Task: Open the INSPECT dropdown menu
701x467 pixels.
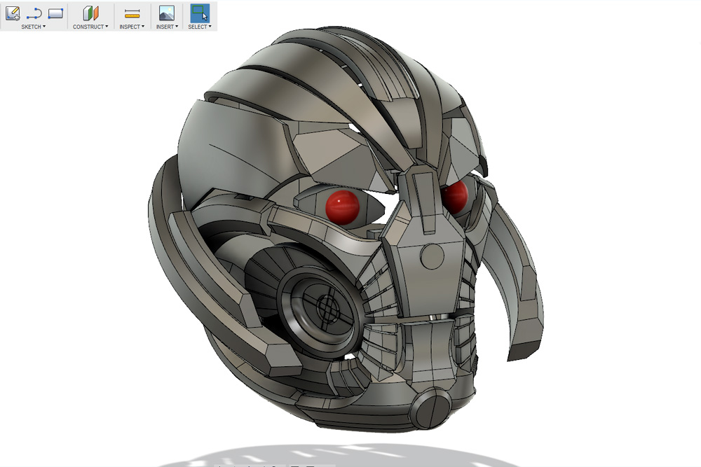Action: (x=132, y=27)
